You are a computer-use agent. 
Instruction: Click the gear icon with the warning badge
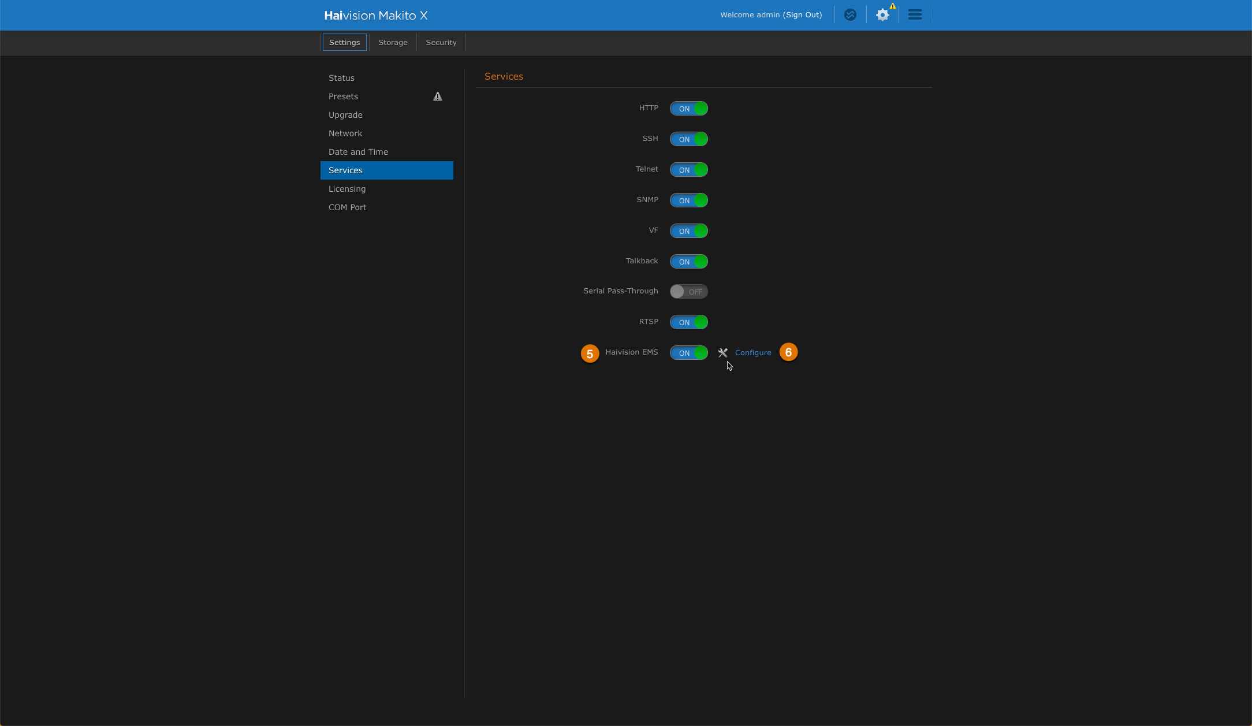882,14
